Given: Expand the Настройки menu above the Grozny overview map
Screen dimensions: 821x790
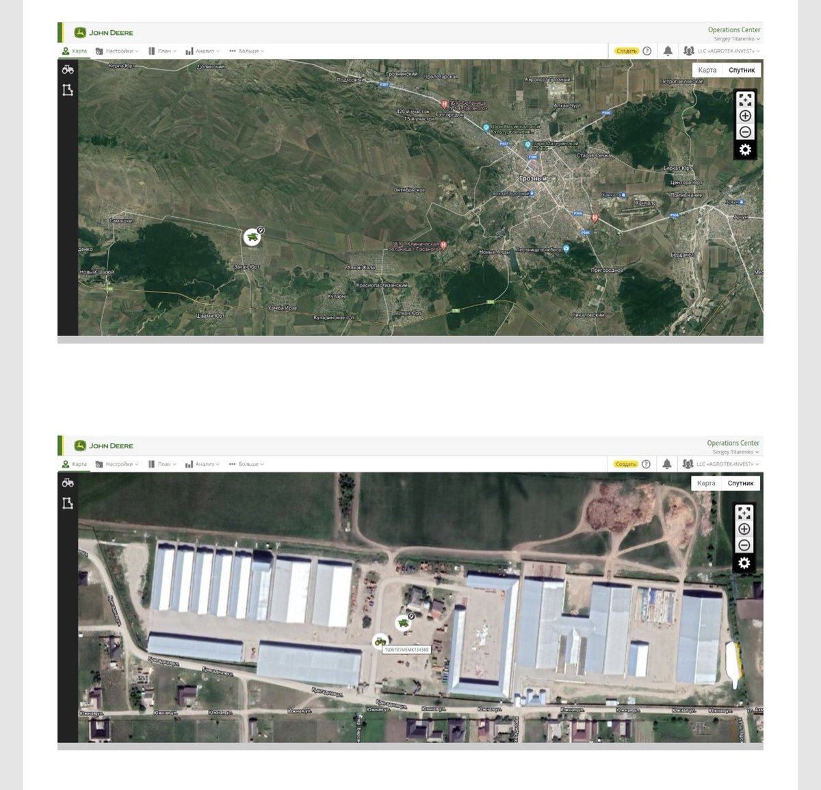Looking at the screenshot, I should tap(117, 51).
